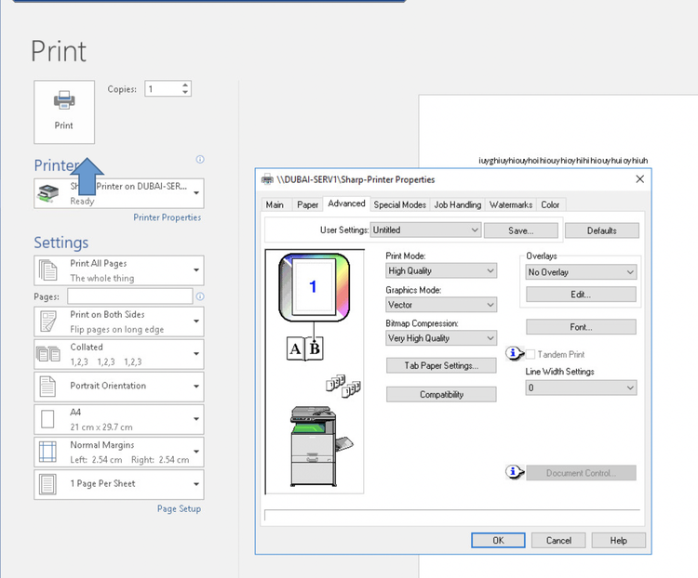Viewport: 698px width, 578px height.
Task: Click the Tab Paper Settings button
Action: 441,365
